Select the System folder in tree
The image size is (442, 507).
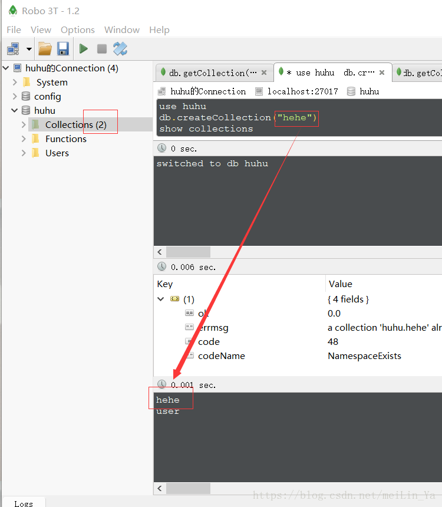tap(52, 82)
